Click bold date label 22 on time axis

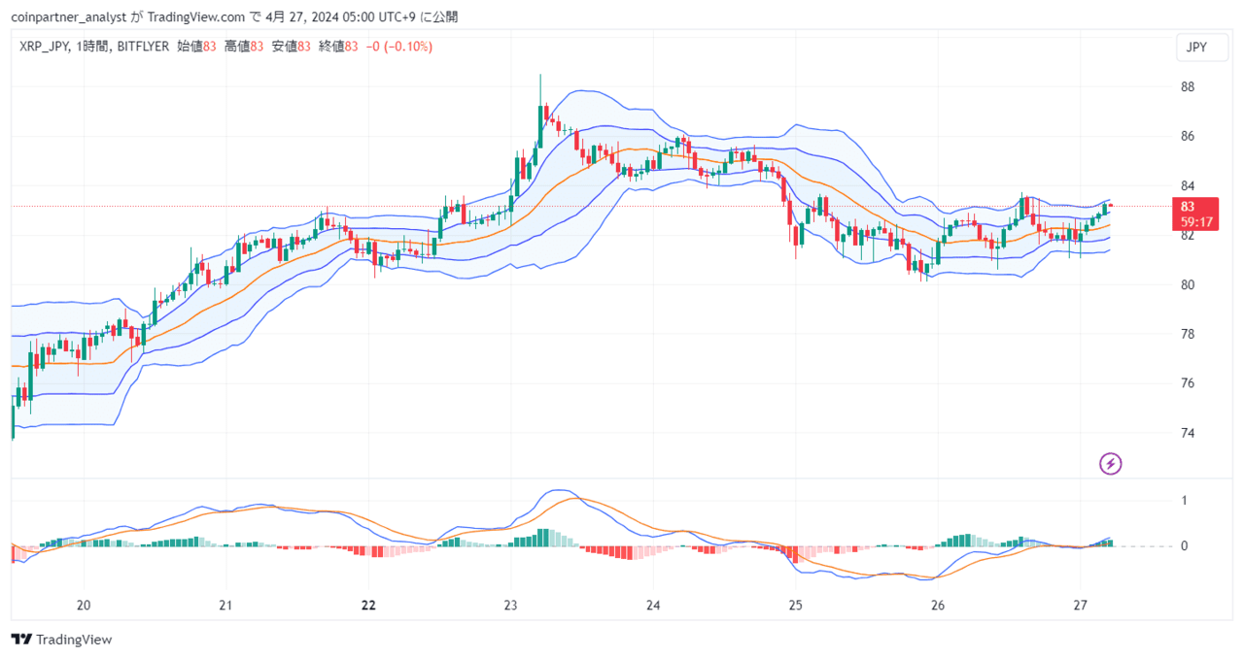tap(368, 606)
